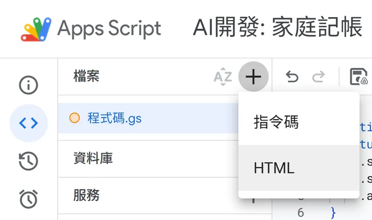Save project to Drive icon

tap(359, 77)
